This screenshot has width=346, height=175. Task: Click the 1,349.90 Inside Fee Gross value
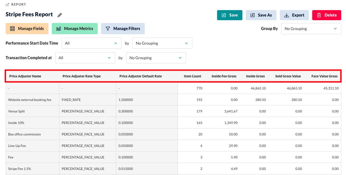click(231, 123)
